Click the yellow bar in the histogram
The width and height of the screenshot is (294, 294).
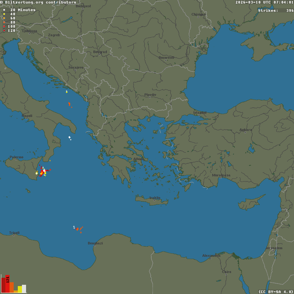(20, 289)
